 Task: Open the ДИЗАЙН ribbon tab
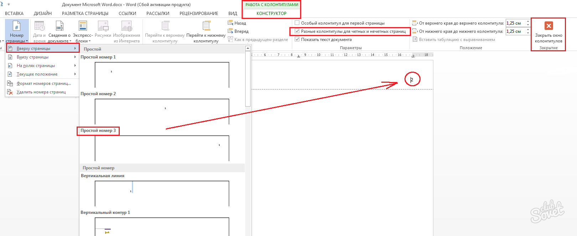43,13
